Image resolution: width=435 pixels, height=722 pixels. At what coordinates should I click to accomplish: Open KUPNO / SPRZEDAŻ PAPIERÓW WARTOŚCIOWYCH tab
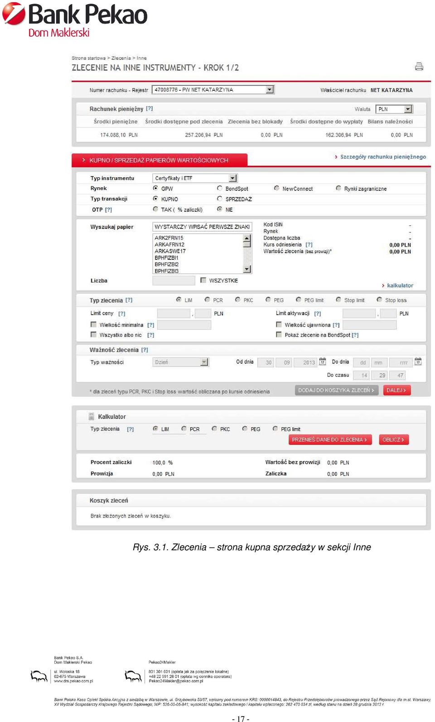click(x=159, y=160)
